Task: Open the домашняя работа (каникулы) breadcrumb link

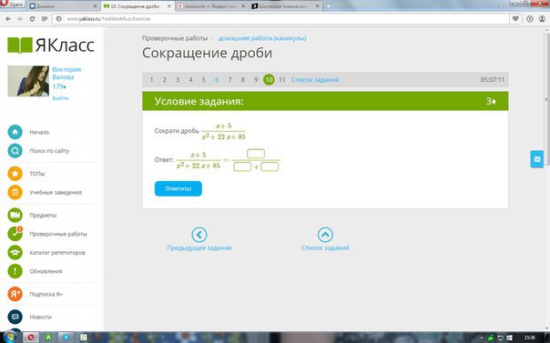Action: (262, 38)
